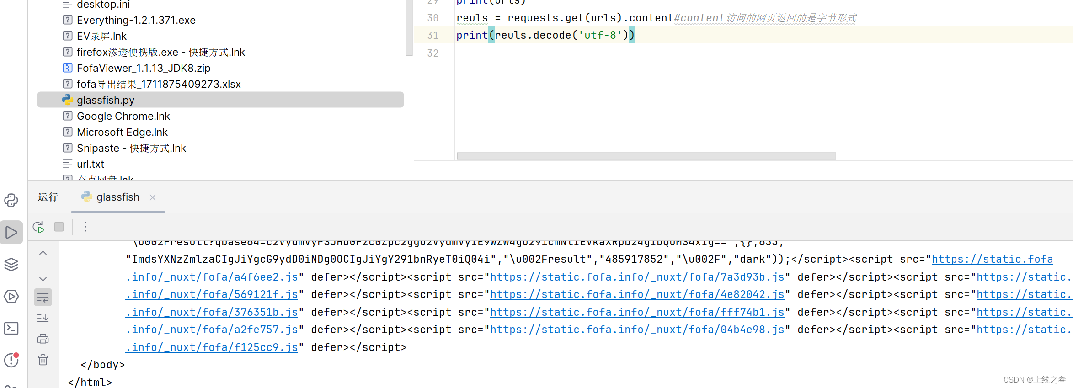1073x388 pixels.
Task: Jump up the console stack trace
Action: coord(43,255)
